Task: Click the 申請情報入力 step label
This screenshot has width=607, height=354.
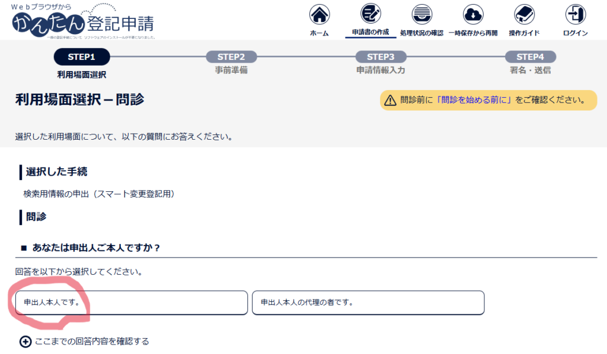Action: click(x=381, y=70)
